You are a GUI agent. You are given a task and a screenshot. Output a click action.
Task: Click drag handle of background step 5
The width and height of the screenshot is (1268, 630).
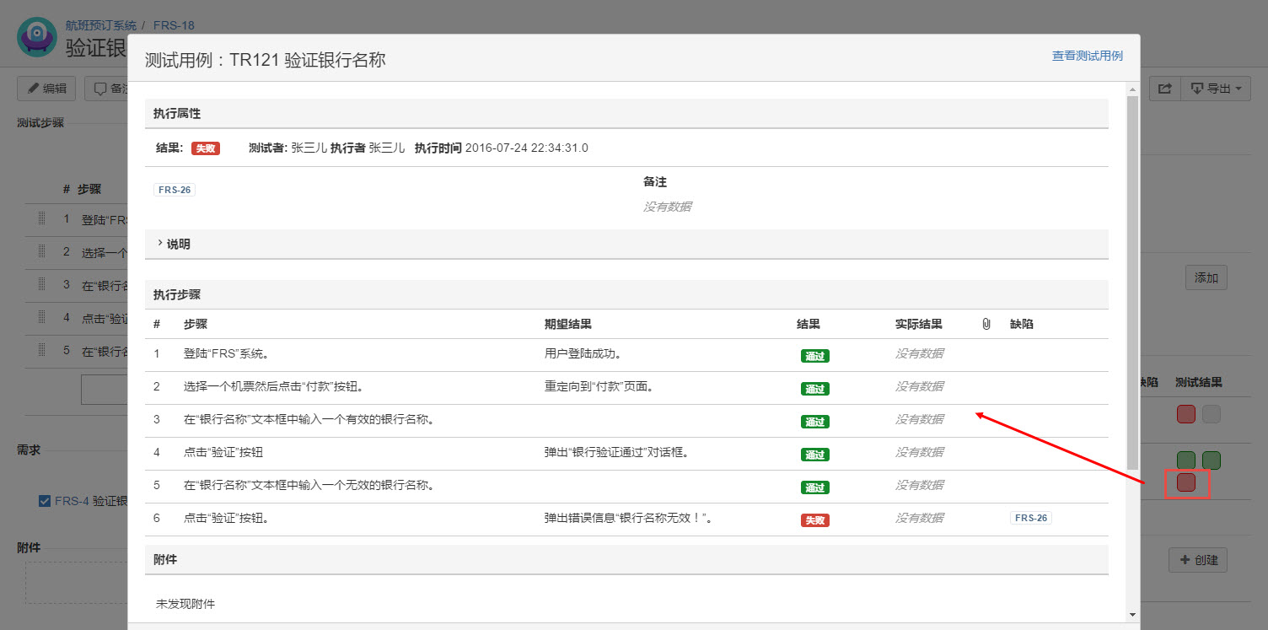click(x=41, y=350)
